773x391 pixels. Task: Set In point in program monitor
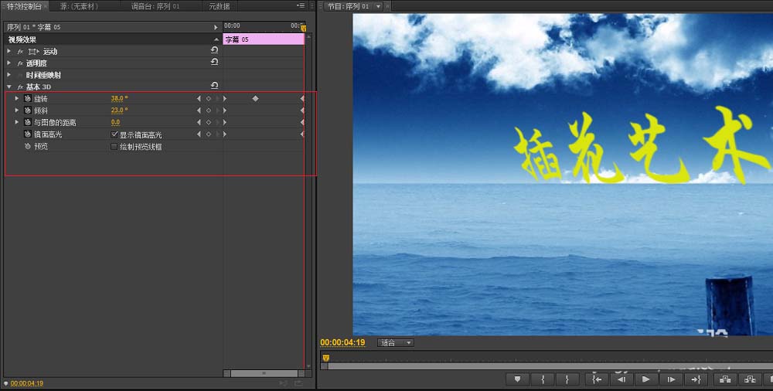[x=543, y=379]
